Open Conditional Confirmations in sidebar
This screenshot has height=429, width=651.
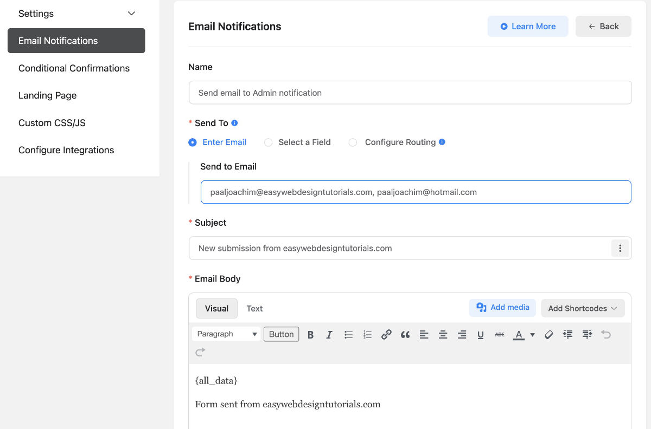click(74, 68)
